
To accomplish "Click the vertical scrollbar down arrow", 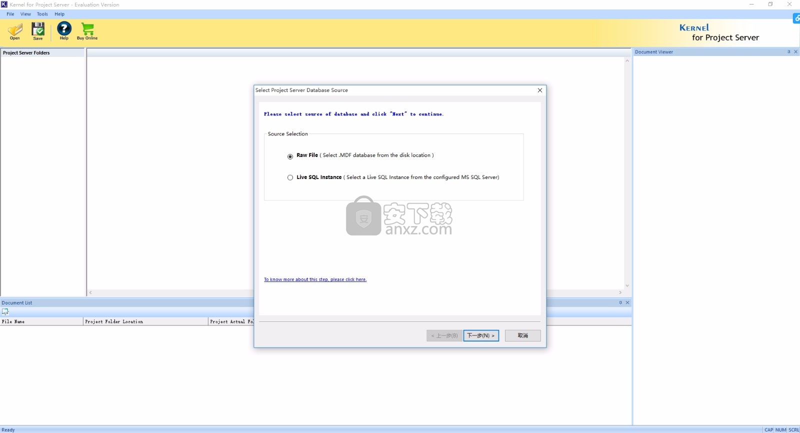I will (627, 286).
